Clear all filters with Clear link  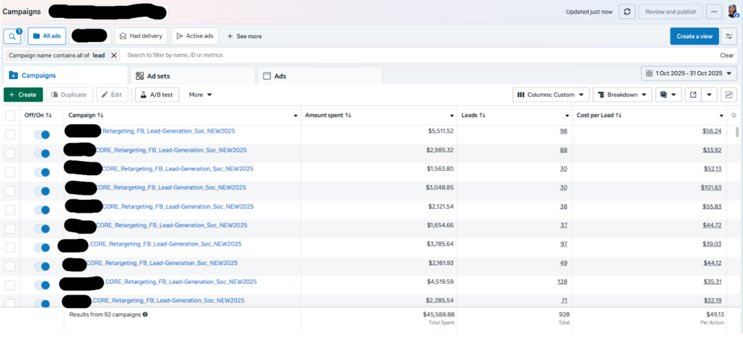pos(727,56)
